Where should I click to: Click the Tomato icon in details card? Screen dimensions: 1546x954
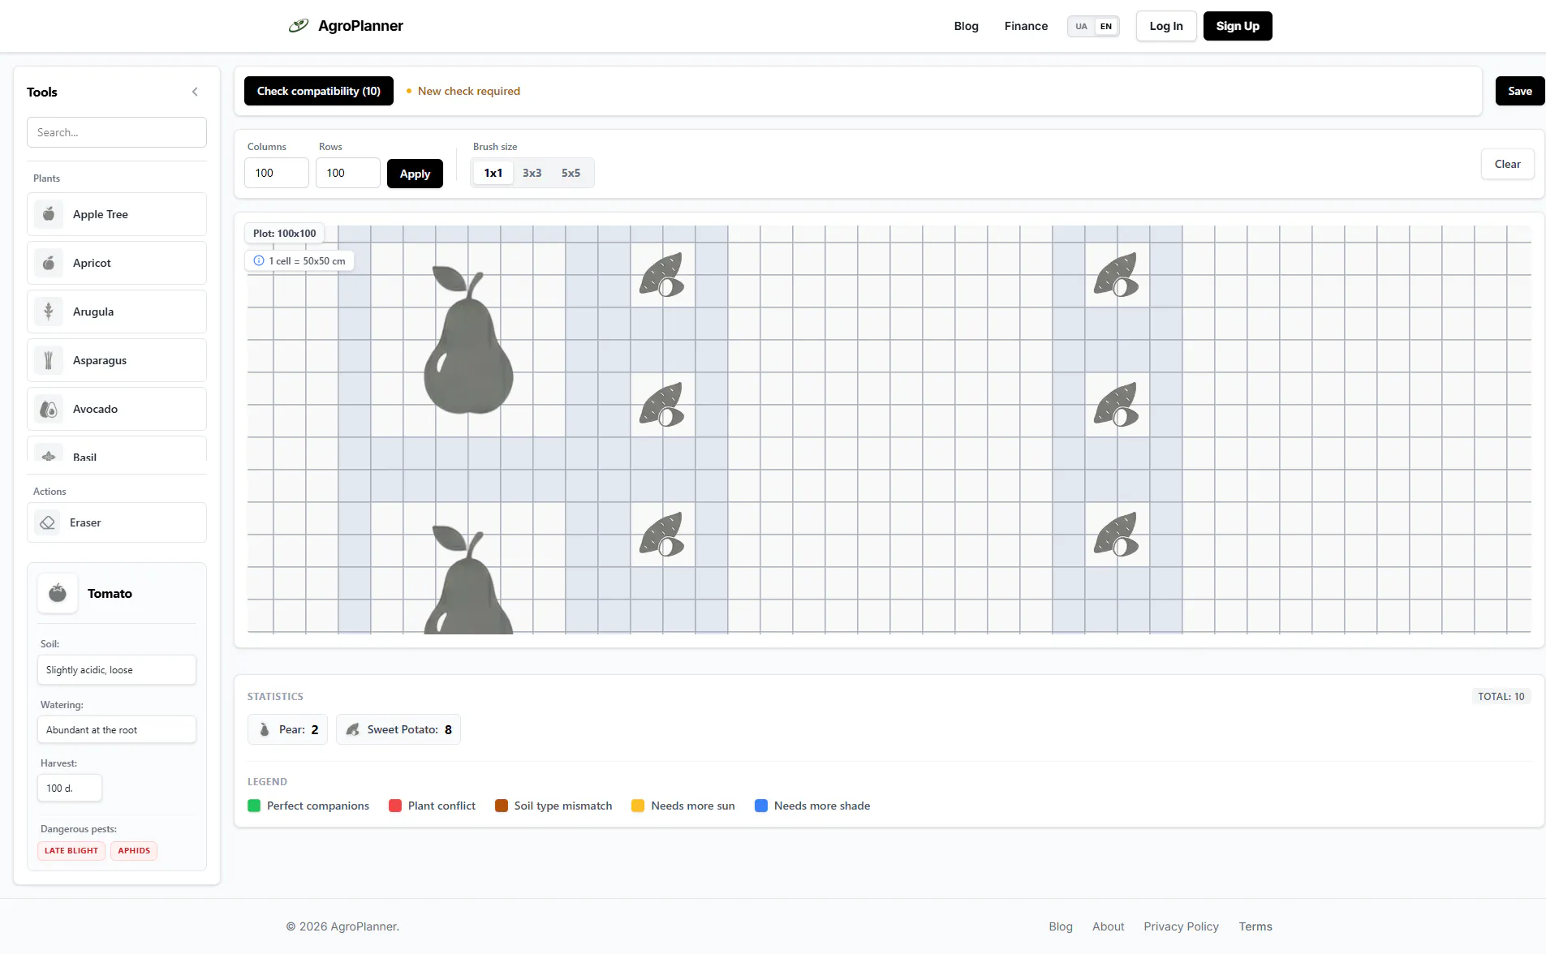(58, 593)
